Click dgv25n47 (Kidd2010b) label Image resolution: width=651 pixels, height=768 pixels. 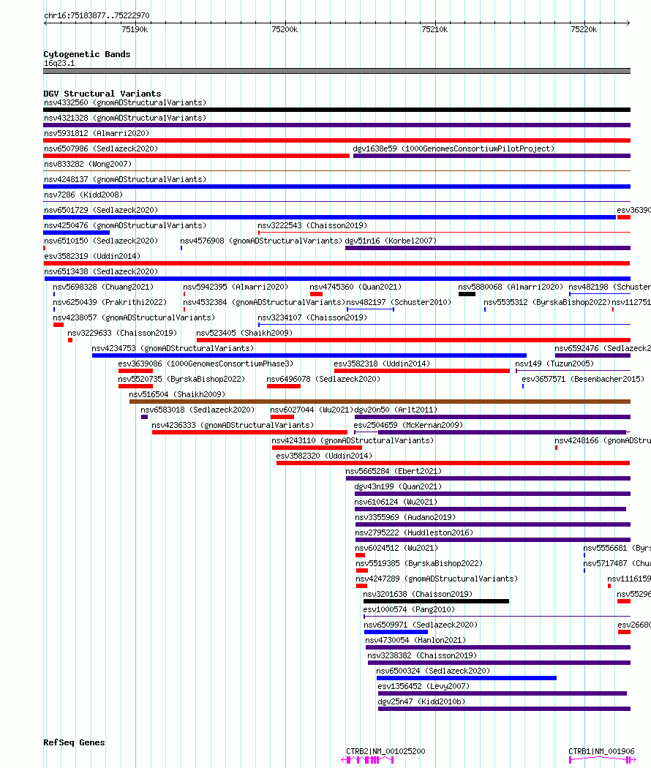pyautogui.click(x=422, y=702)
